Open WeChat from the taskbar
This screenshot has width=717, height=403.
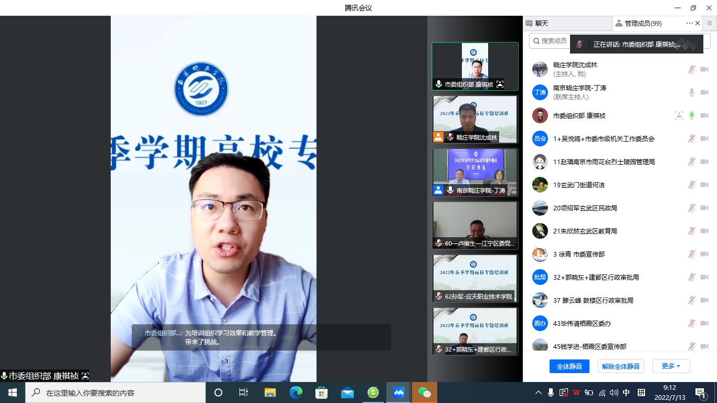click(x=424, y=393)
